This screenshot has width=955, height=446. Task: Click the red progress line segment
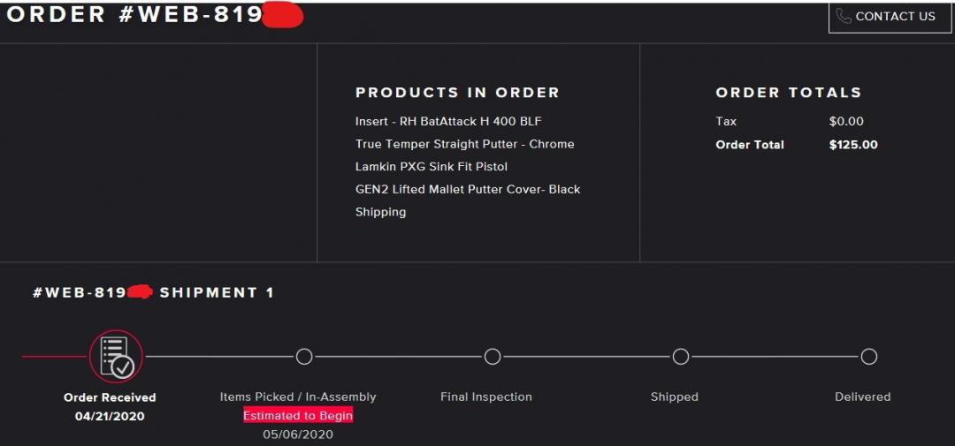click(53, 357)
